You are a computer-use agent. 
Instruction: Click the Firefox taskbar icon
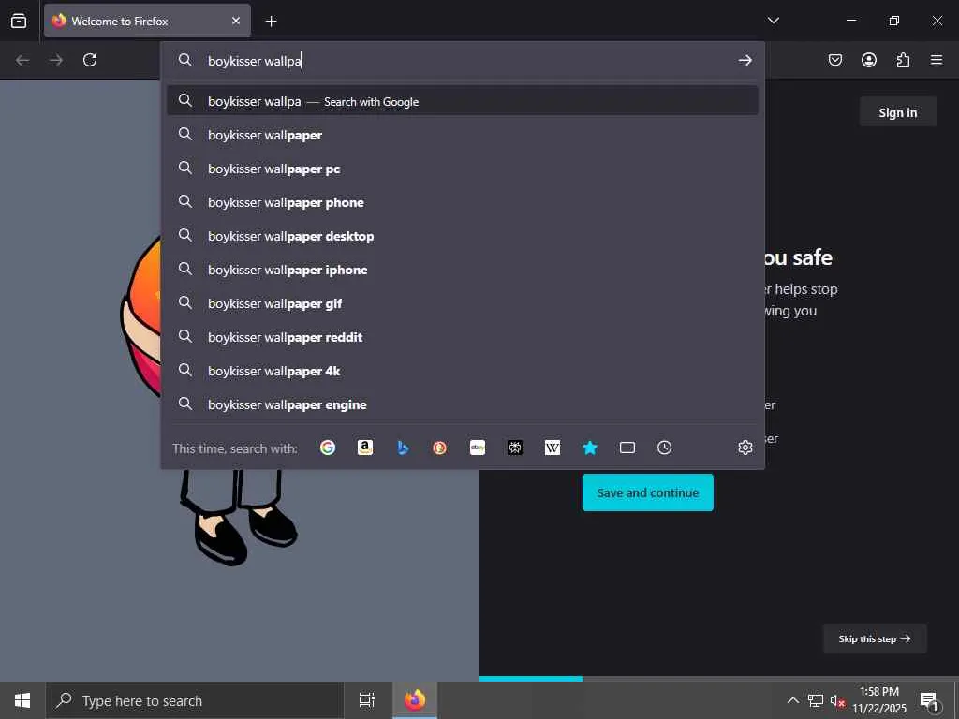coord(415,700)
